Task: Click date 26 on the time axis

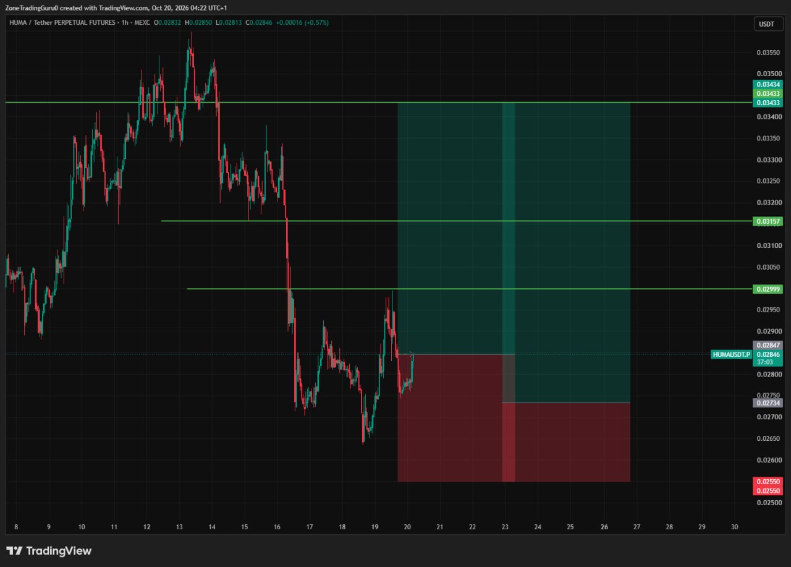Action: 604,527
